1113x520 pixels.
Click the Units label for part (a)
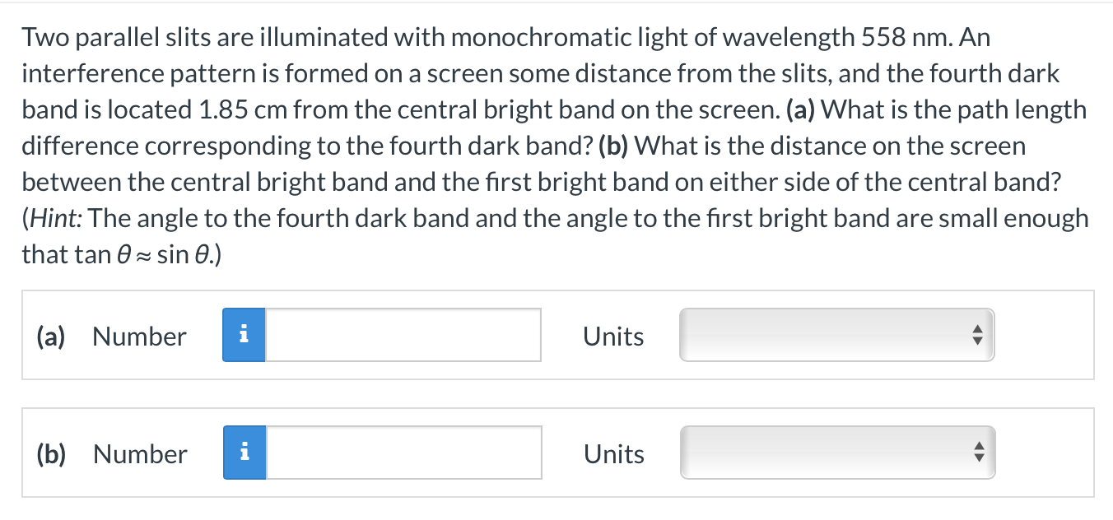click(x=612, y=336)
